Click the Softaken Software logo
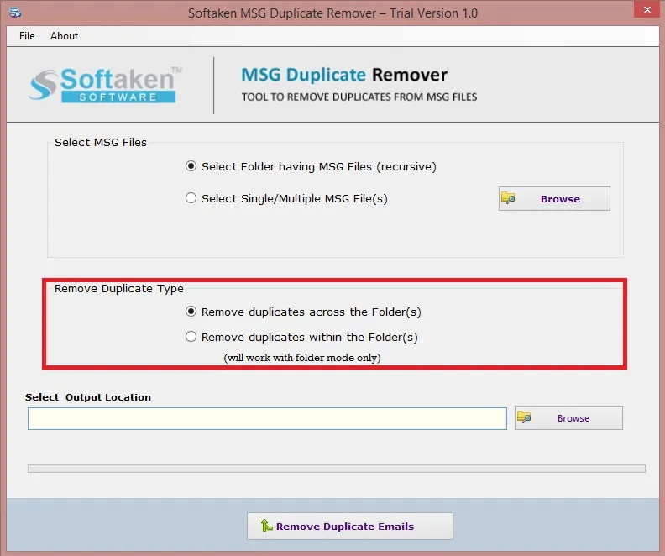Viewport: 665px width, 556px height. (x=105, y=85)
